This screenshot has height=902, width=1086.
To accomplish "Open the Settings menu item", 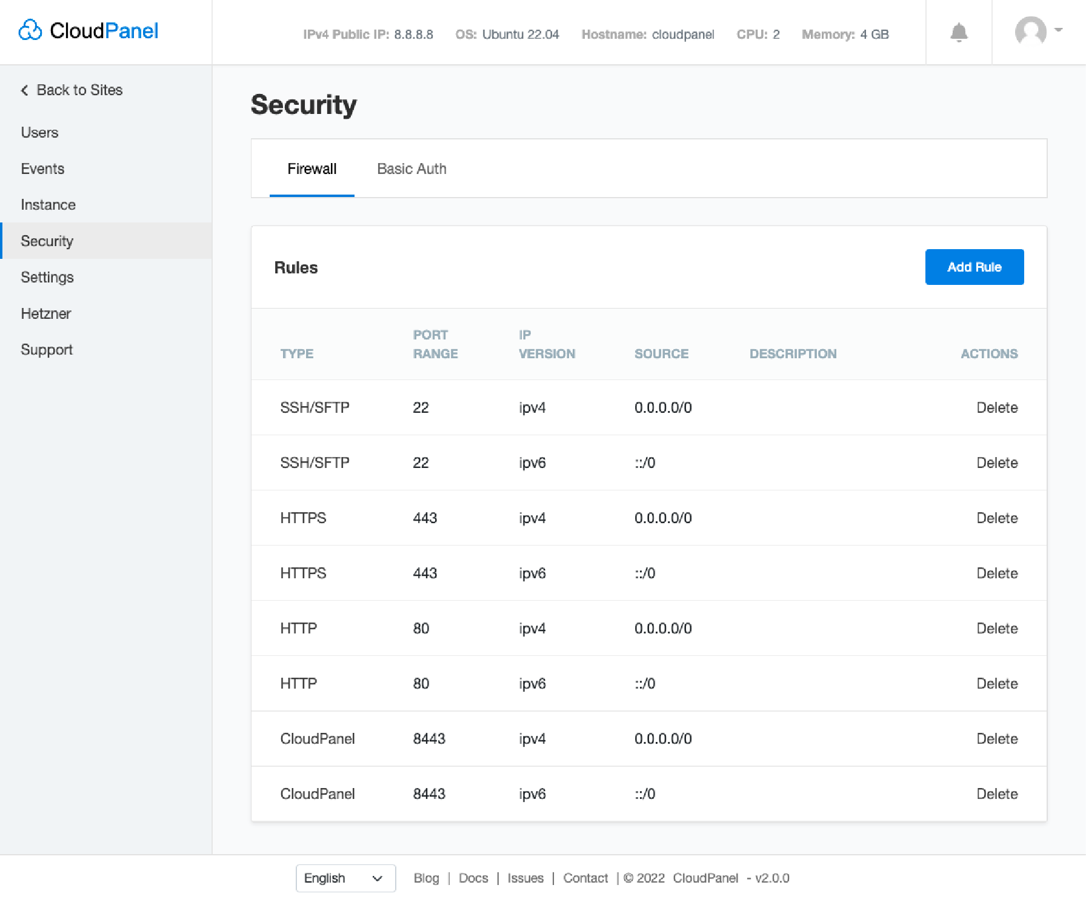I will pos(47,277).
